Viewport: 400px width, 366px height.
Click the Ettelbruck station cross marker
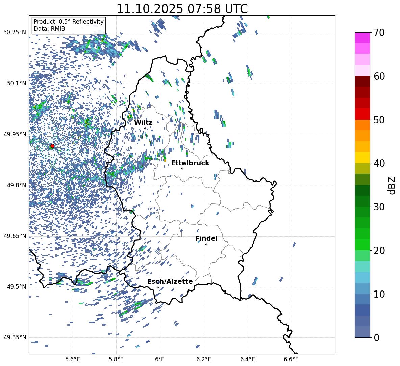pos(182,169)
